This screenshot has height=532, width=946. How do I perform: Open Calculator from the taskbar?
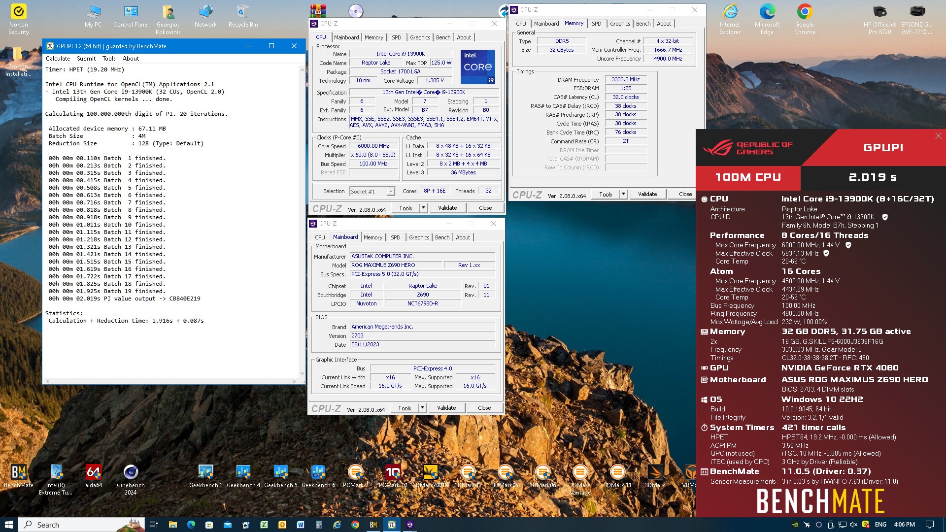pos(319,525)
